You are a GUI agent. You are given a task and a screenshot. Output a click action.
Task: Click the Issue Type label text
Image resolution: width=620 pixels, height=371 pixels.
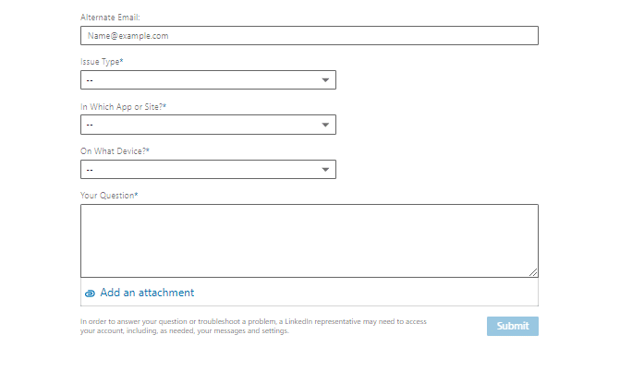click(102, 62)
